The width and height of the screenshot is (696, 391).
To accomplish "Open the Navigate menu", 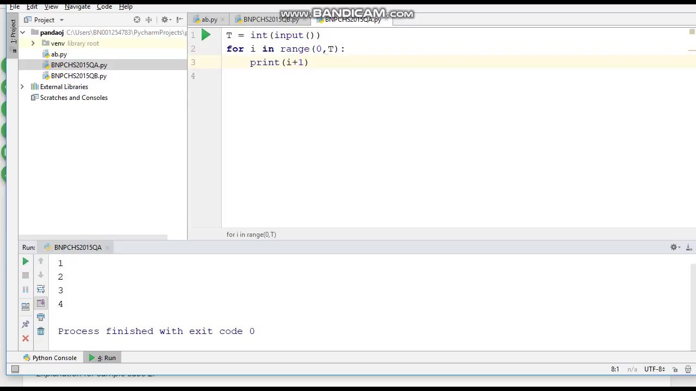I will click(x=77, y=7).
